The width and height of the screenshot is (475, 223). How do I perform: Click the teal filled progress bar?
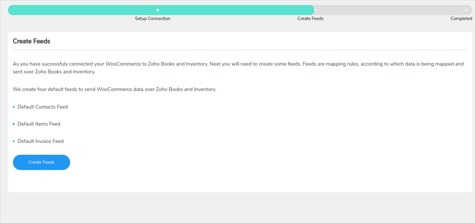click(161, 10)
